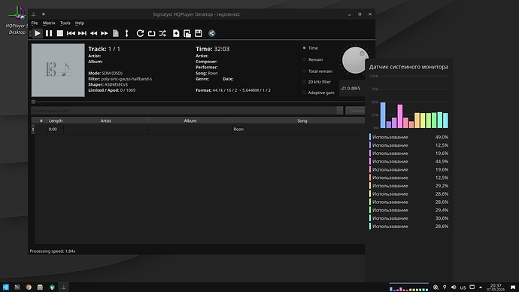Viewport: 519px width, 292px height.
Task: Click the album cover art thumbnail
Action: [58, 70]
